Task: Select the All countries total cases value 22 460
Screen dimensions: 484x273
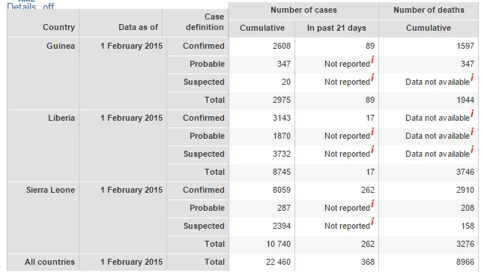Action: click(x=278, y=262)
